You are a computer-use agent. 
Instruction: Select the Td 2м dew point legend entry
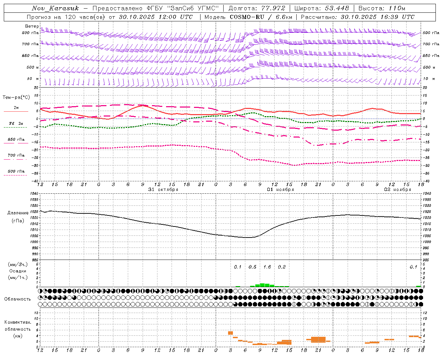(x=16, y=123)
